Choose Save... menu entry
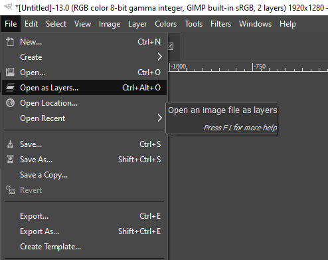 84,144
